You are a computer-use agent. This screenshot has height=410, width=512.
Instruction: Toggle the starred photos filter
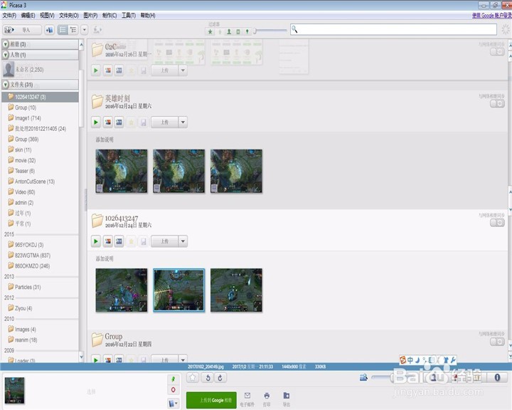coord(210,31)
